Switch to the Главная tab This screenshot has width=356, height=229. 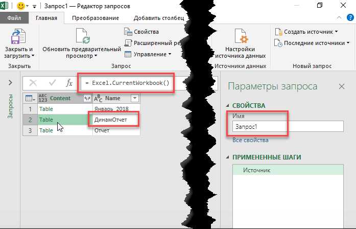tap(46, 18)
